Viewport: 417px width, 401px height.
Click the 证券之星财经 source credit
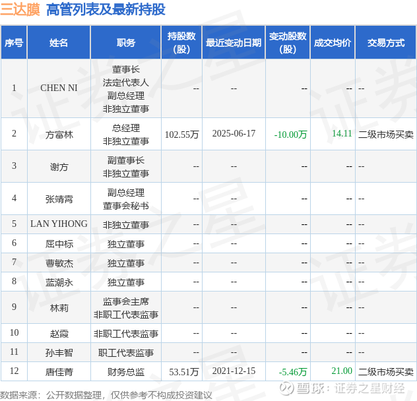[369, 388]
